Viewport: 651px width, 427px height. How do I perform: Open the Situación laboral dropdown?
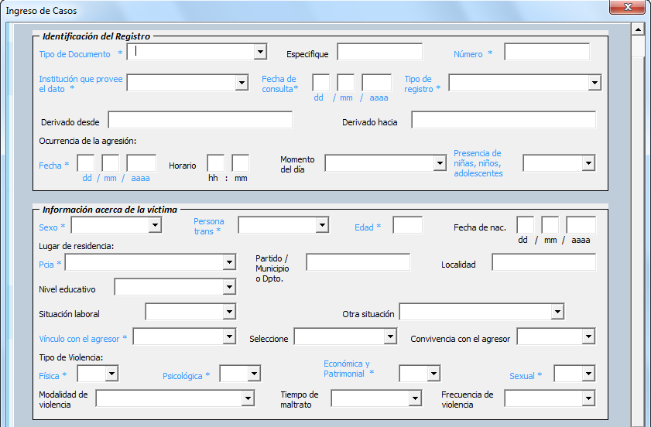(x=229, y=312)
